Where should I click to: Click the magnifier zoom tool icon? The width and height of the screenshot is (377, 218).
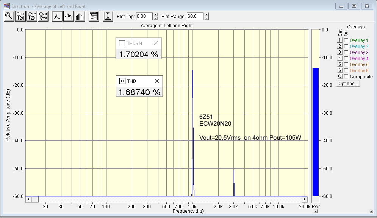9,16
